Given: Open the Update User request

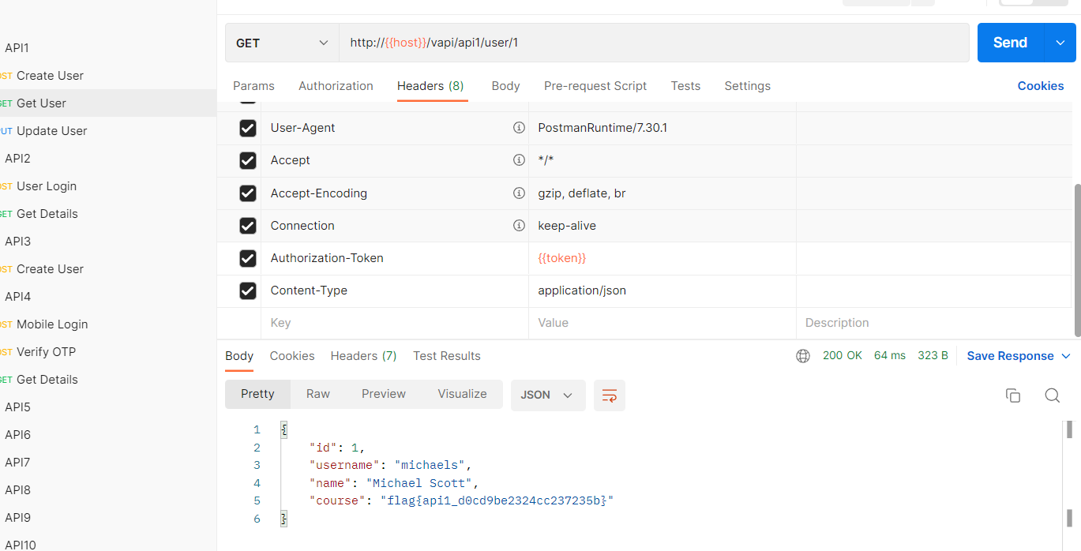Looking at the screenshot, I should coord(51,131).
